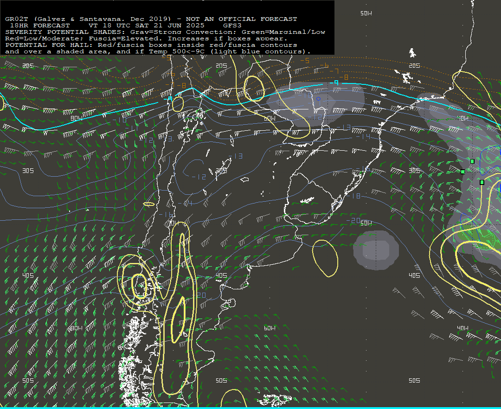Screen dimensions: 501x409
Task: Click the 60W label beside the gray shading
Action: click(x=270, y=118)
